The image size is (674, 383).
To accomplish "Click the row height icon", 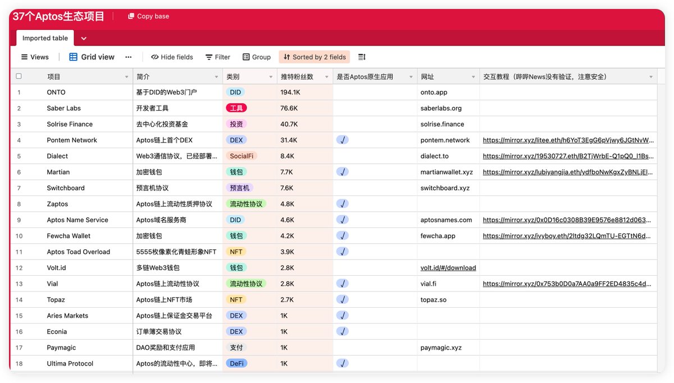I will click(x=362, y=57).
